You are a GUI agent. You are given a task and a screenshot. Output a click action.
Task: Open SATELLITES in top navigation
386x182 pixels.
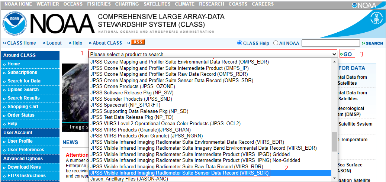click(x=157, y=4)
